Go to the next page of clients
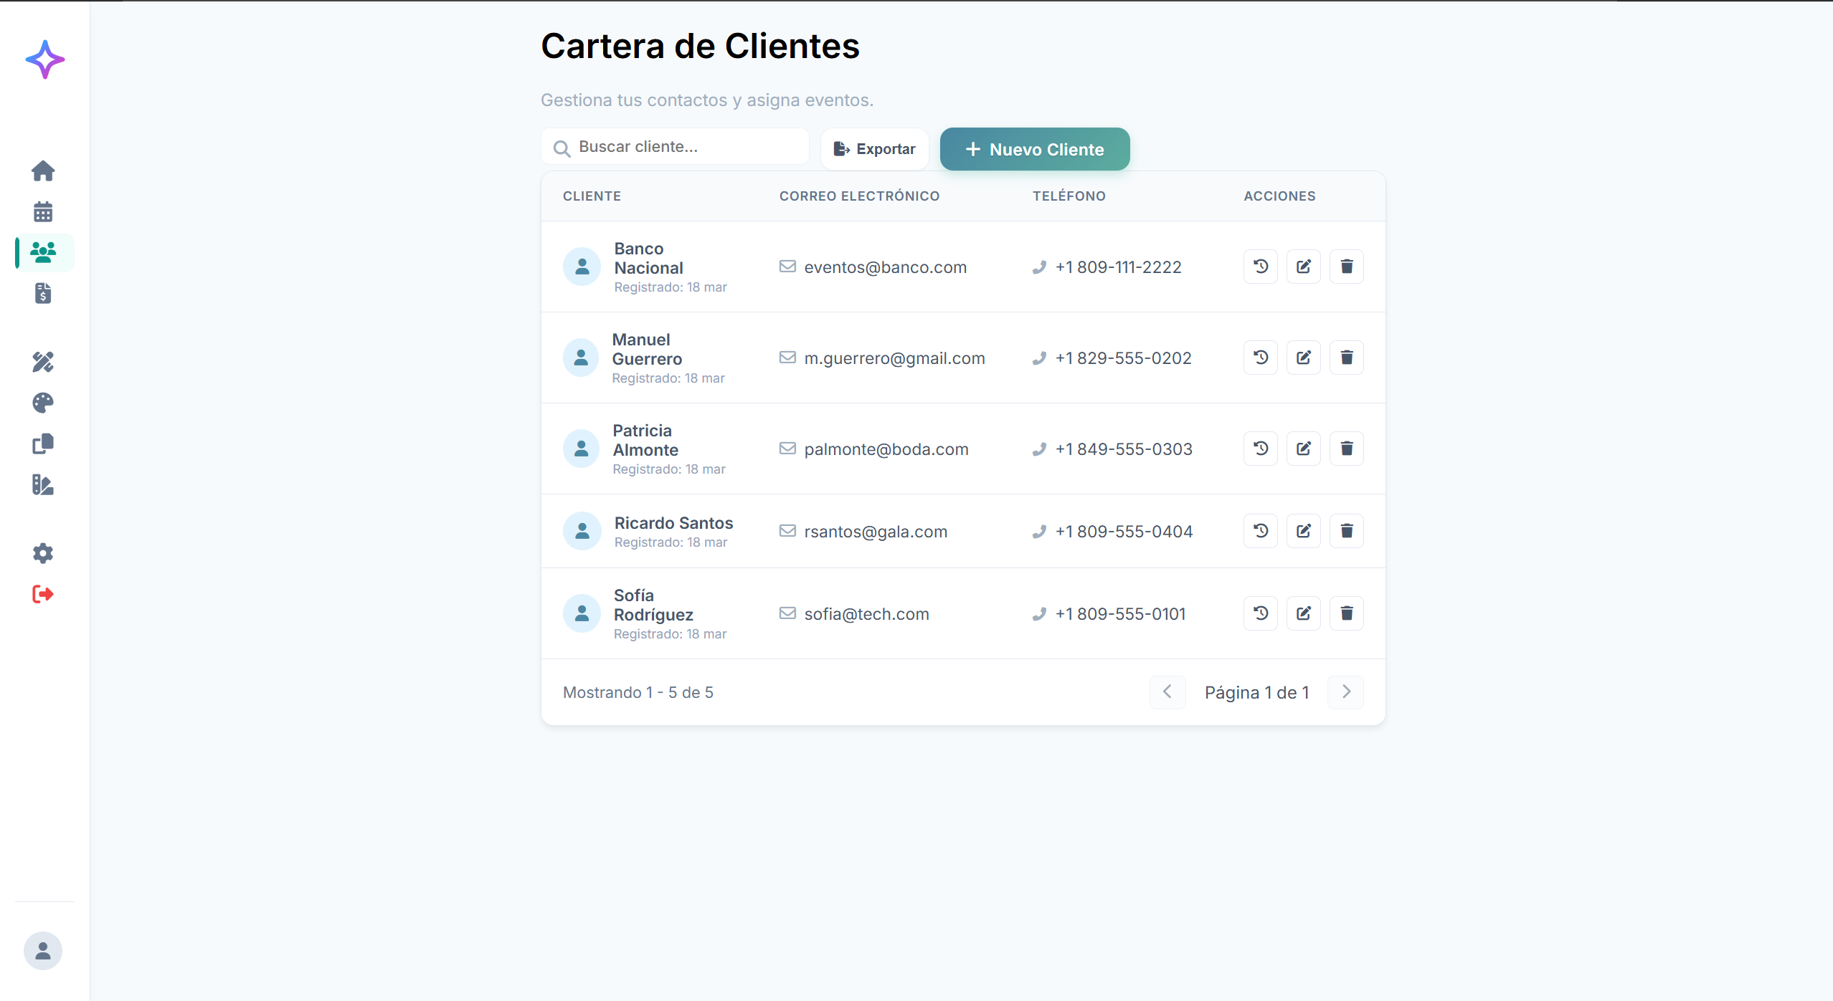The image size is (1833, 1001). pyautogui.click(x=1346, y=691)
